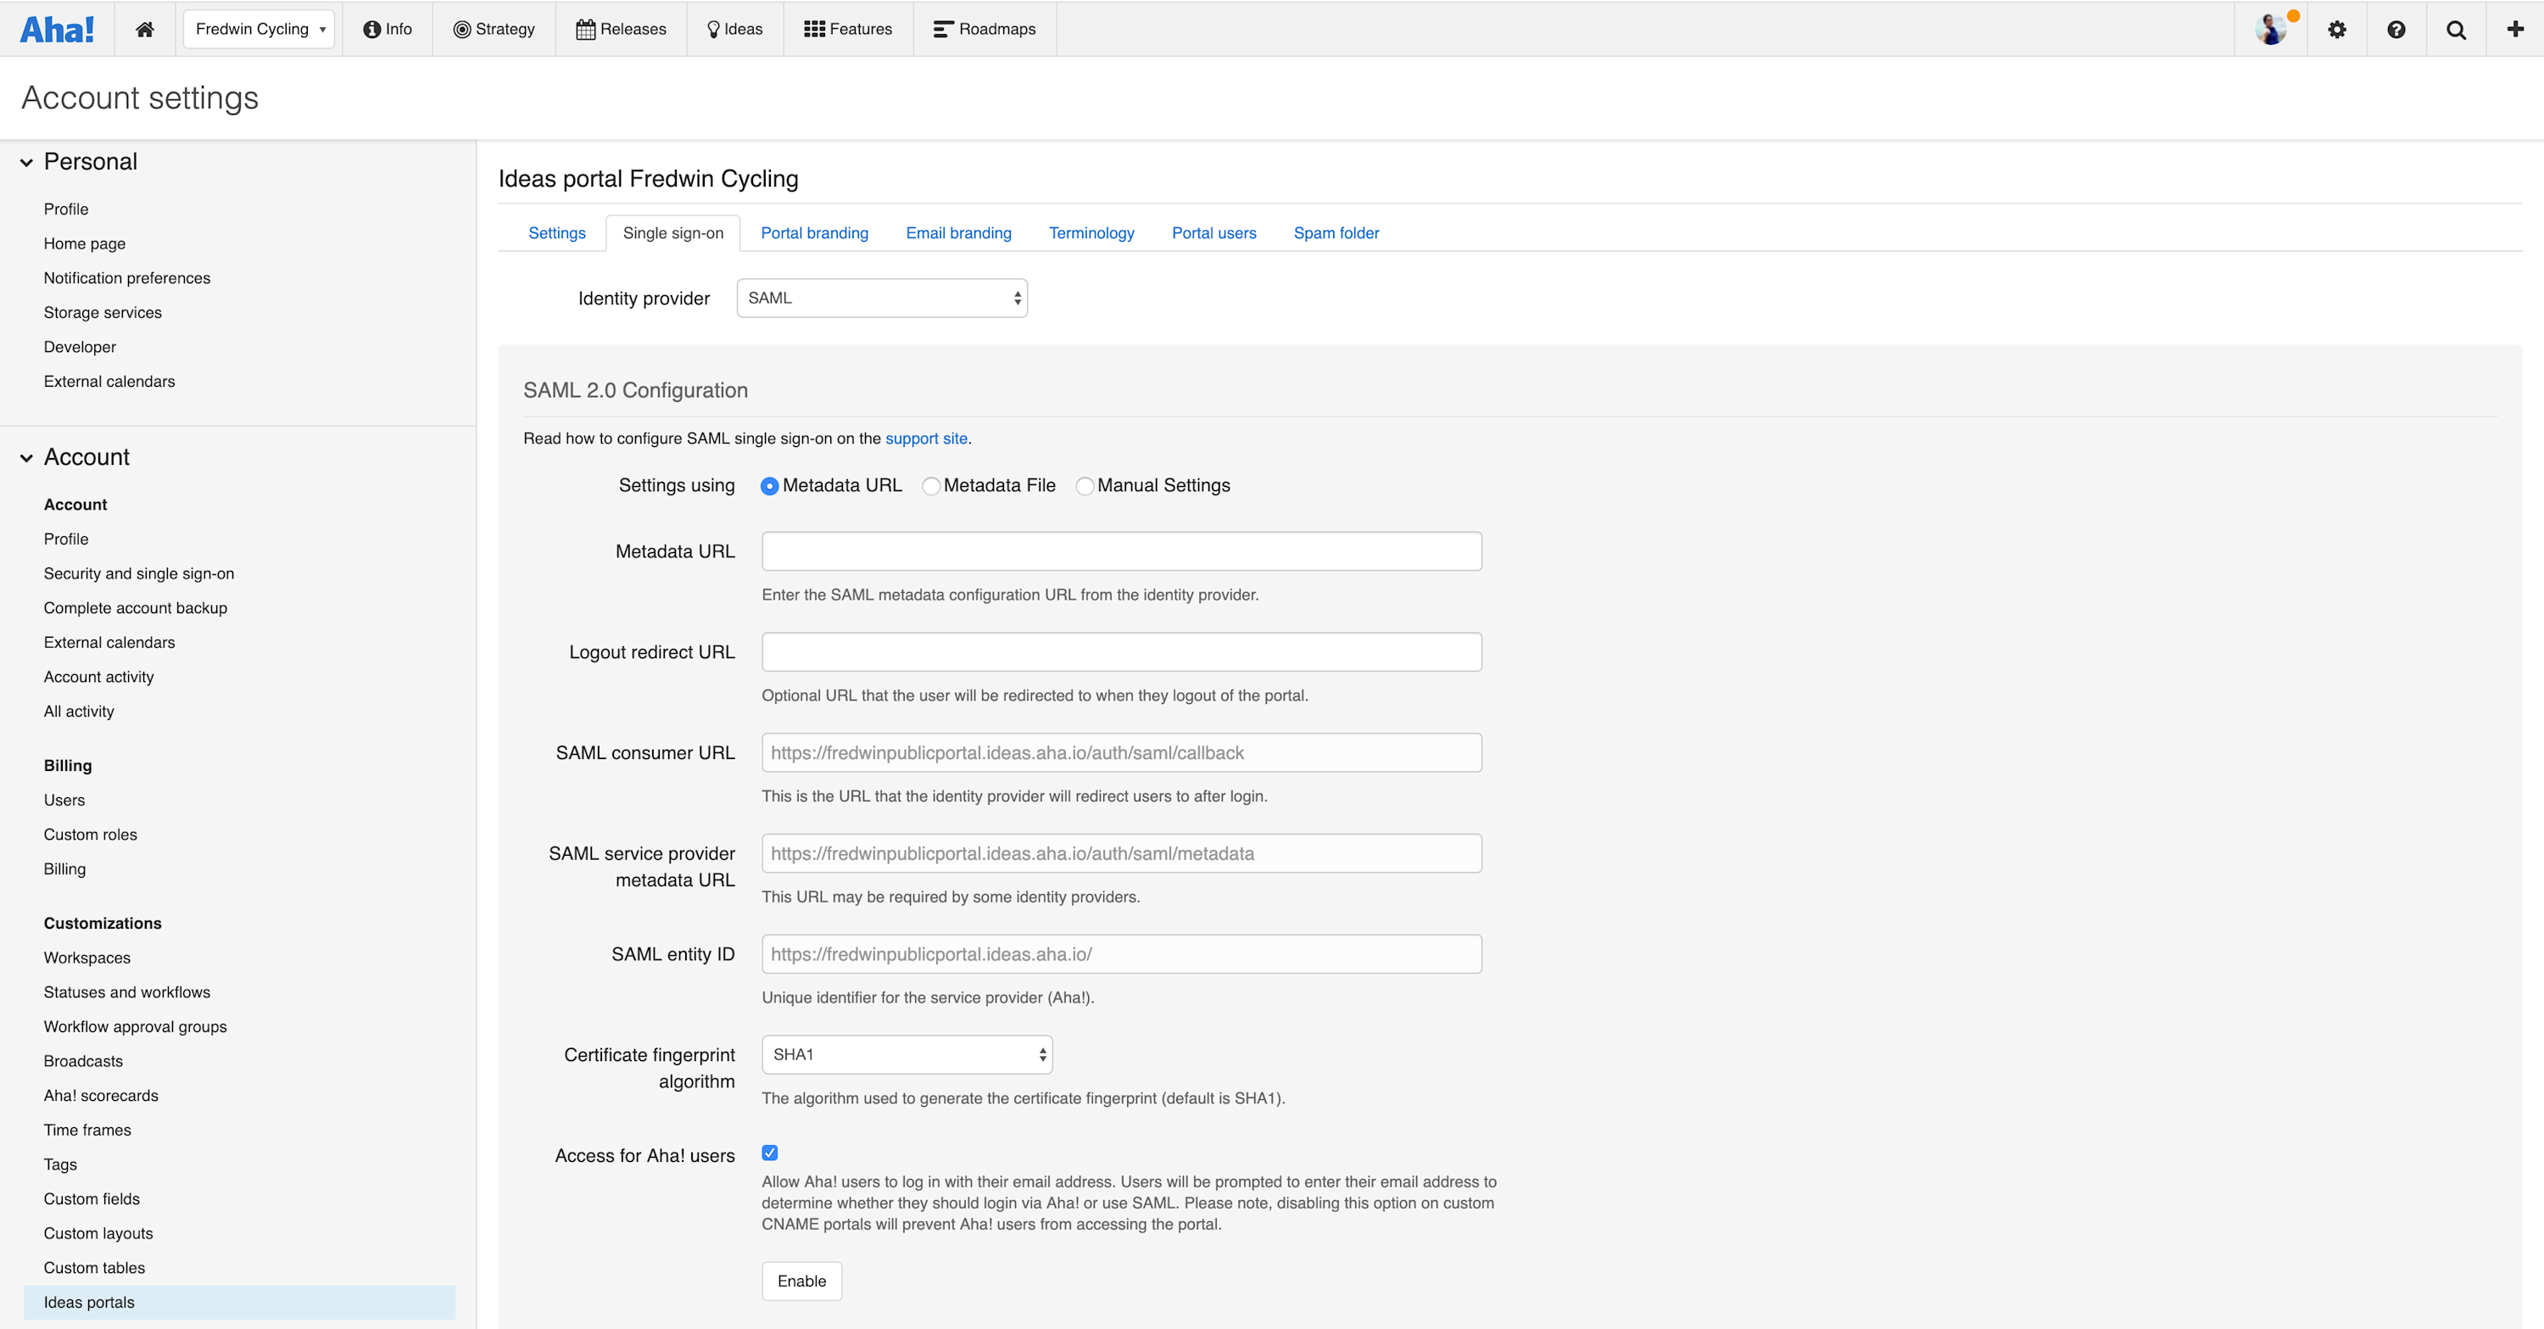Open the Spam folder tab

(1336, 233)
